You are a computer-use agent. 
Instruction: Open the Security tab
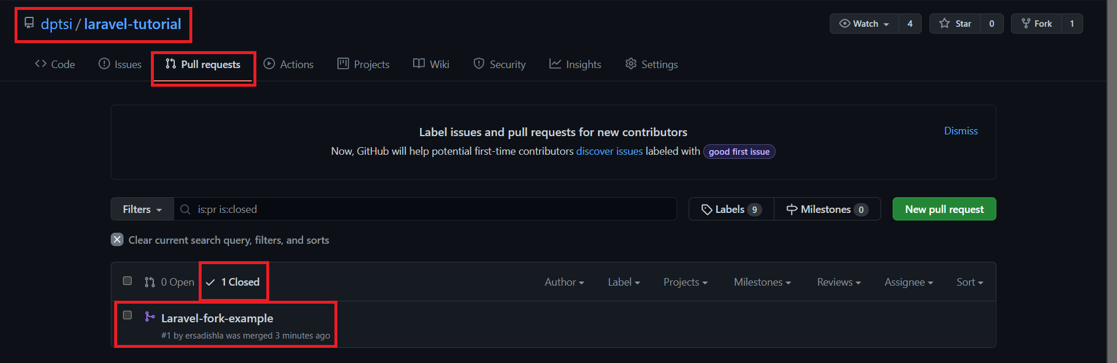[499, 64]
